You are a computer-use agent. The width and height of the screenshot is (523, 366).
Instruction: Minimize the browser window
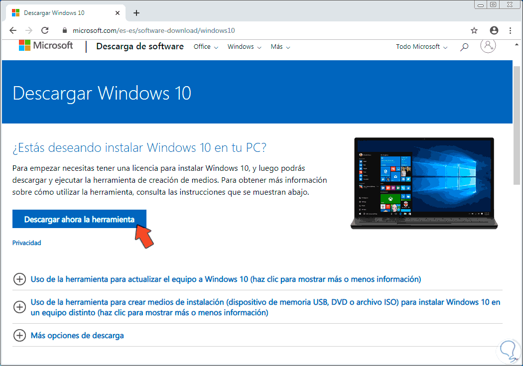[x=481, y=4]
